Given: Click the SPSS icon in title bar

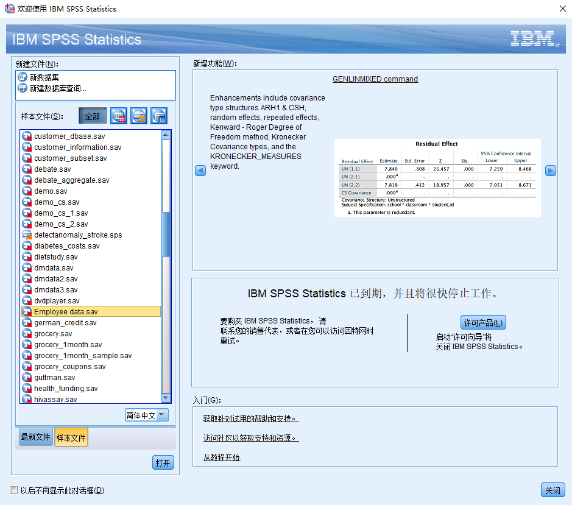Looking at the screenshot, I should tap(10, 9).
